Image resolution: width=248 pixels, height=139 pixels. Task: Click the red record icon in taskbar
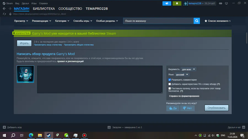click(x=84, y=135)
